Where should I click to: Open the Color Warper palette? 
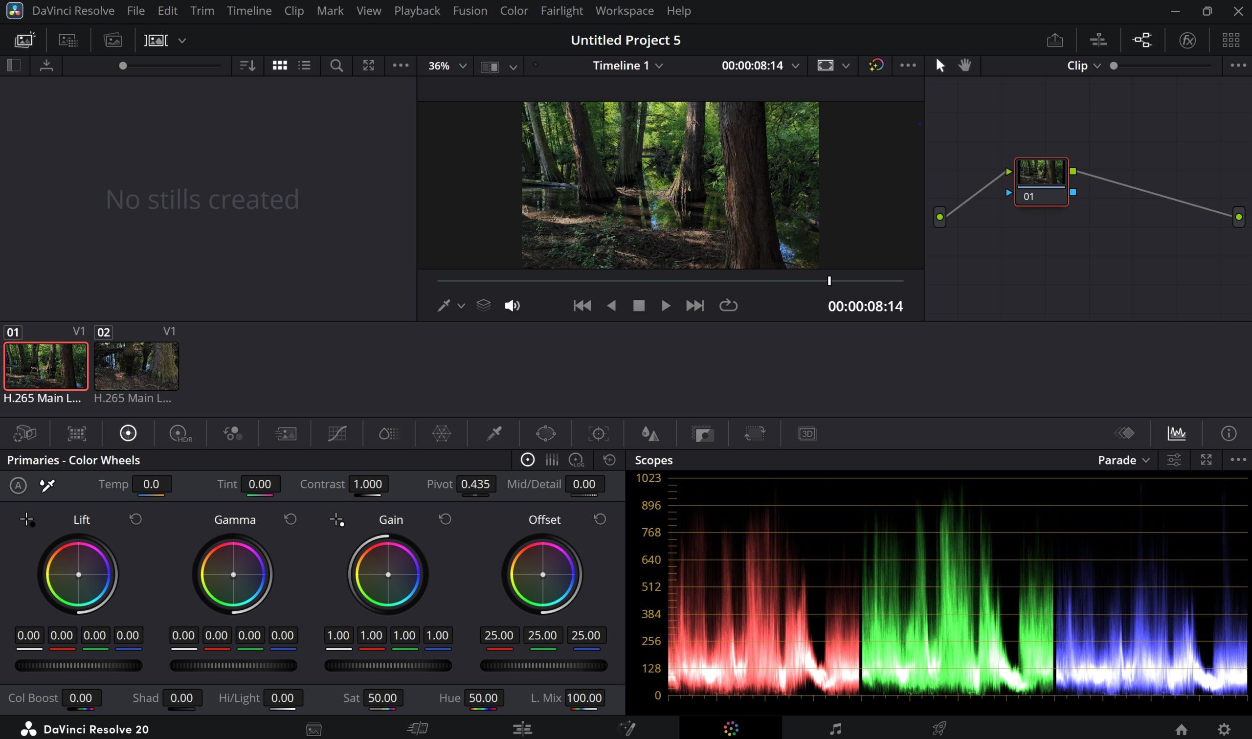point(441,433)
